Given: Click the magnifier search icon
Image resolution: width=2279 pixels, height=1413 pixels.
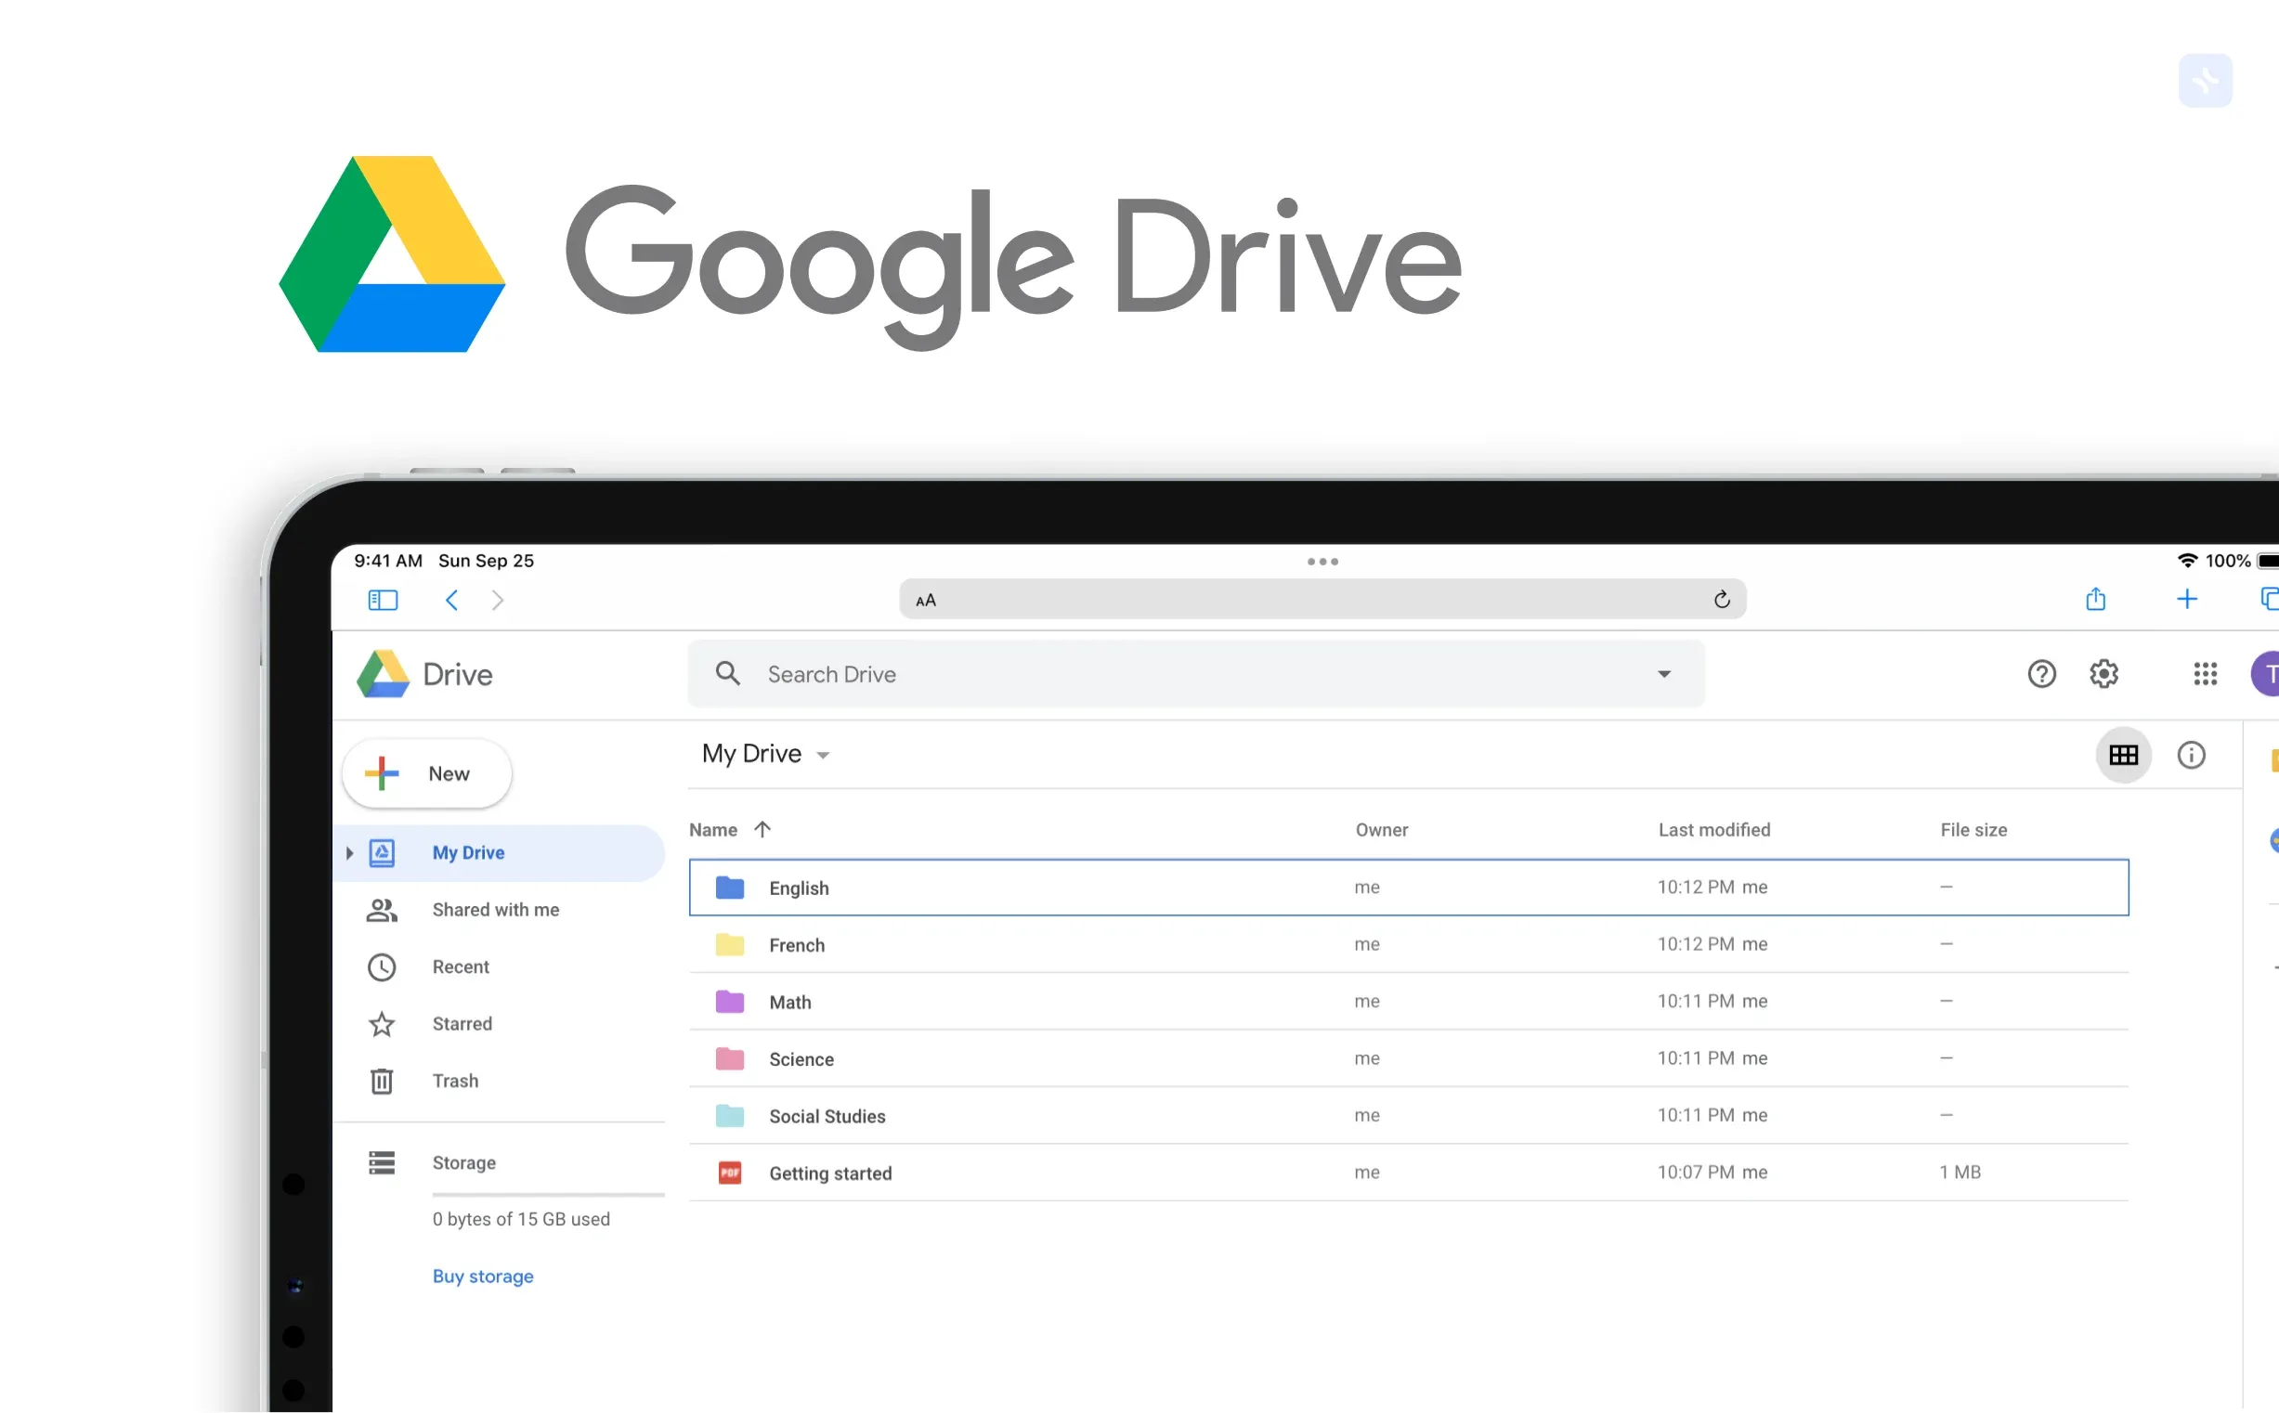Looking at the screenshot, I should (727, 673).
